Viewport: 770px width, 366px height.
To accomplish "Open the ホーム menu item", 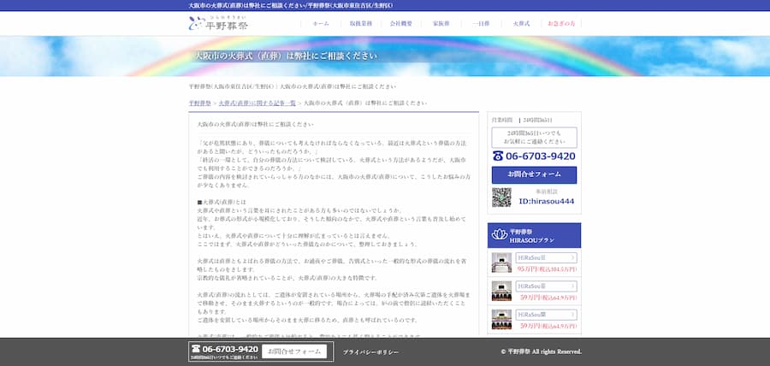I will pos(321,24).
